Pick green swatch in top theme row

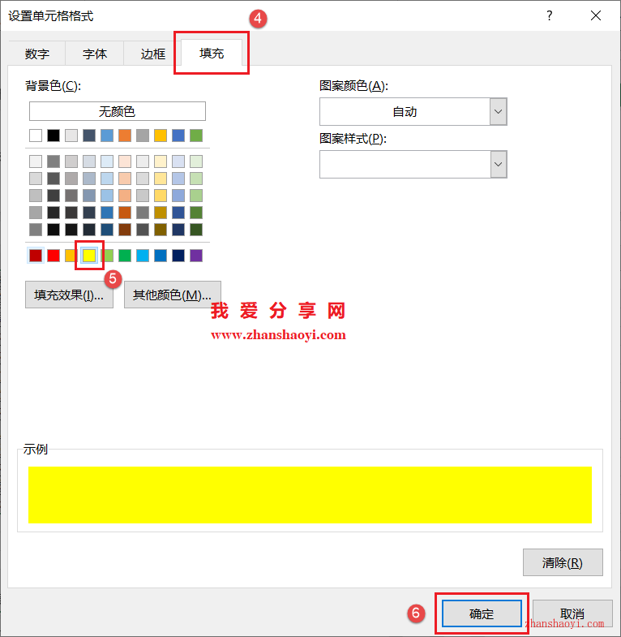[196, 136]
